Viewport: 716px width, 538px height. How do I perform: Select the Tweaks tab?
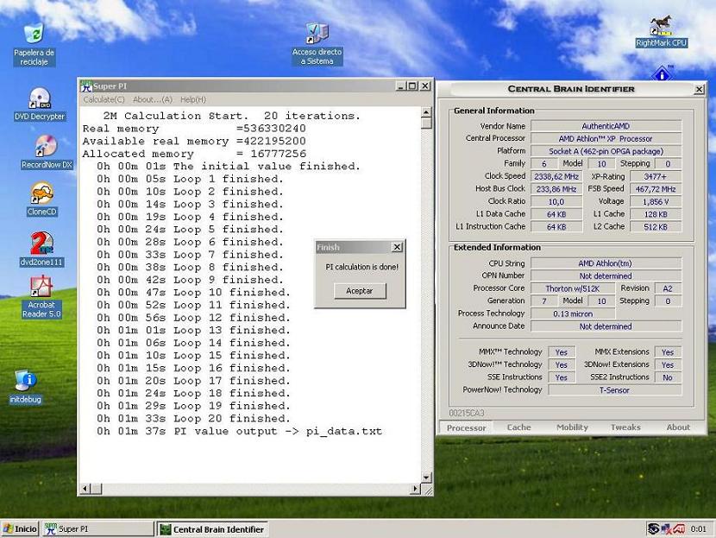(625, 427)
